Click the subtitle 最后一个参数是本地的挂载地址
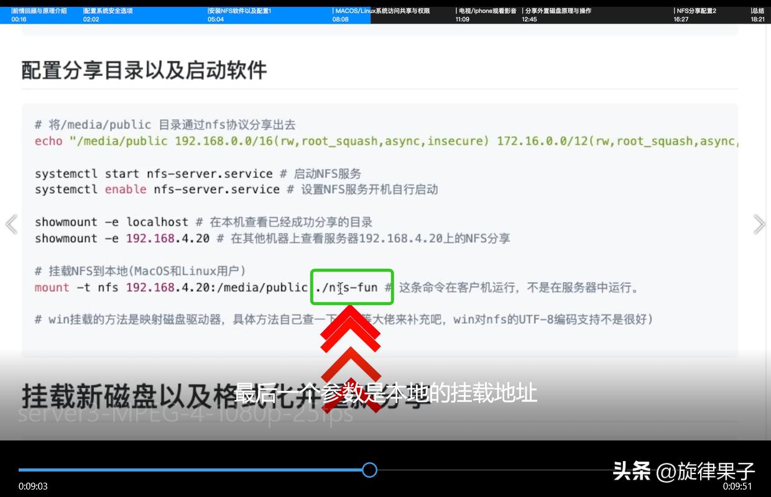 (386, 393)
